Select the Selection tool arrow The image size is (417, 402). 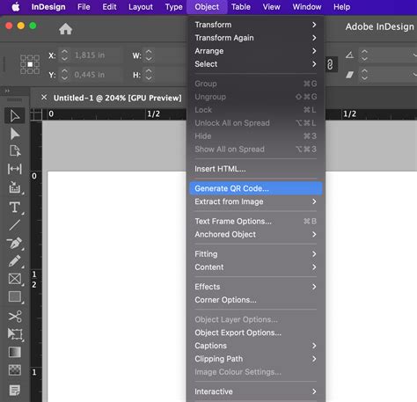coord(15,116)
